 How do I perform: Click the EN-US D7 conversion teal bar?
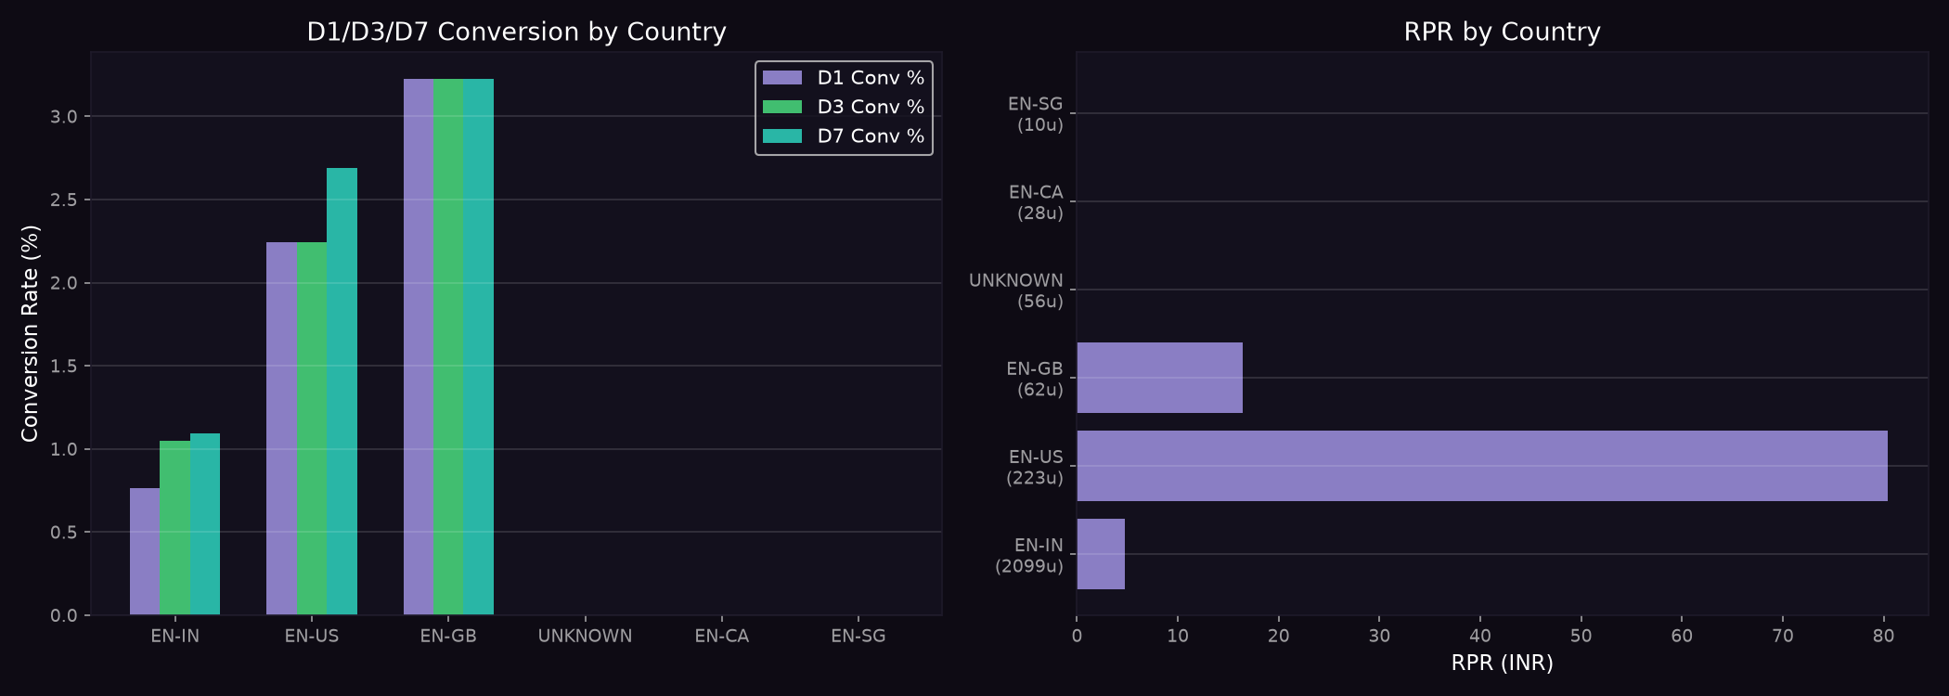click(342, 392)
